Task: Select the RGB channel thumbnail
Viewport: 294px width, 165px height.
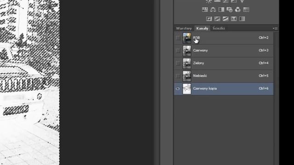Action: (187, 38)
